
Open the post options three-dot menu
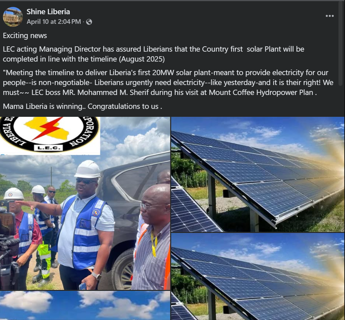point(329,16)
